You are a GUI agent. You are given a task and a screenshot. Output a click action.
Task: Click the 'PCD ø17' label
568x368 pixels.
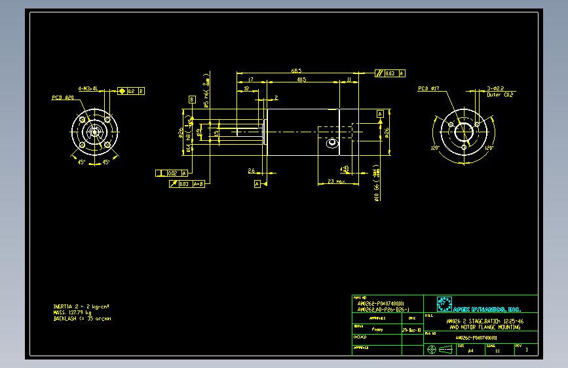click(x=428, y=88)
